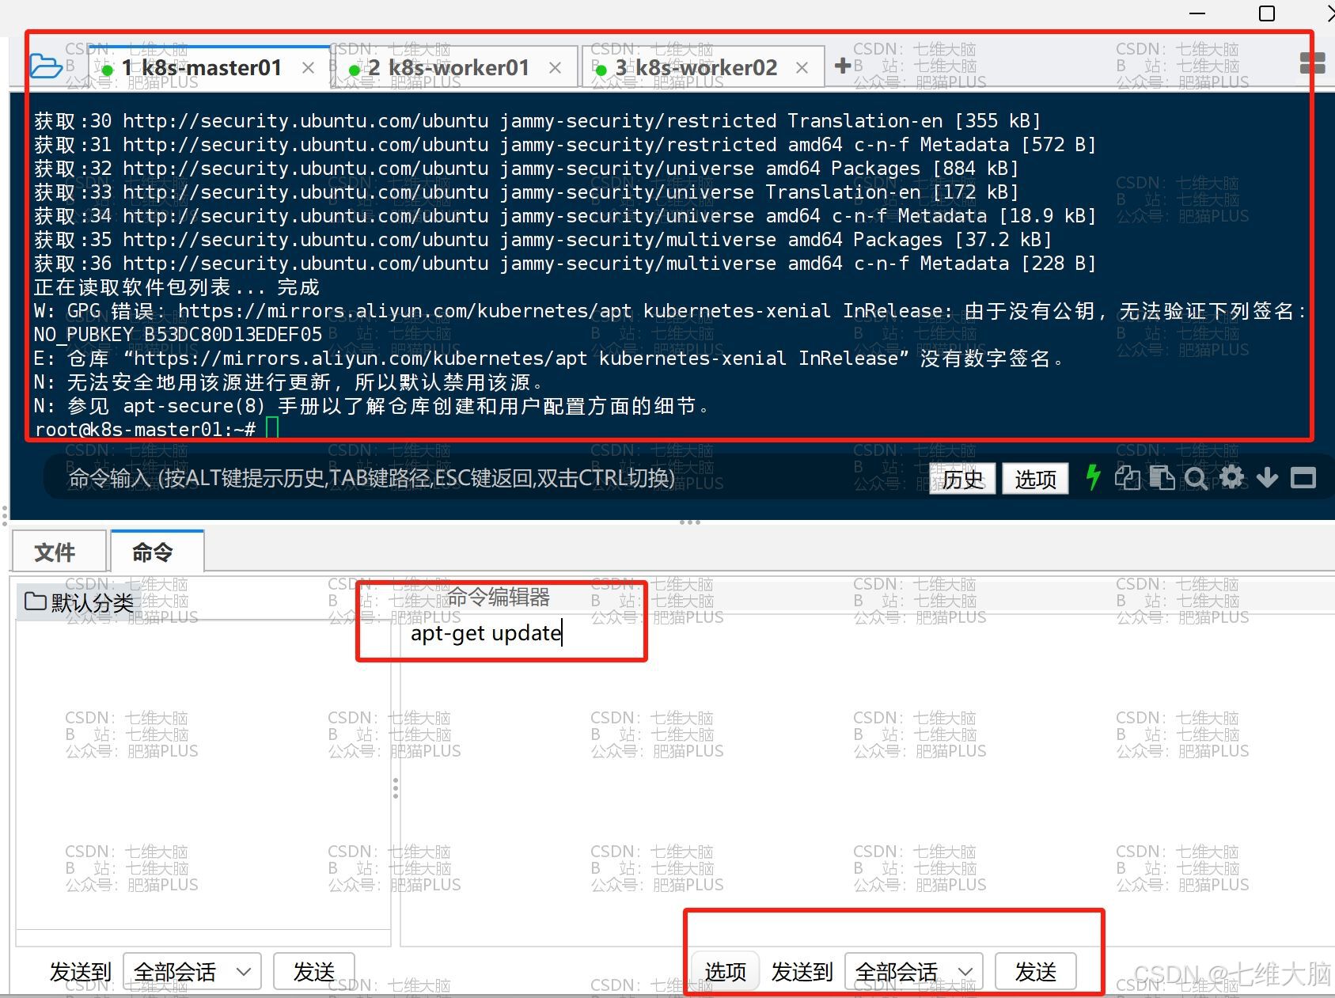
Task: Click the green status dot of k8s-master01
Action: 108,70
